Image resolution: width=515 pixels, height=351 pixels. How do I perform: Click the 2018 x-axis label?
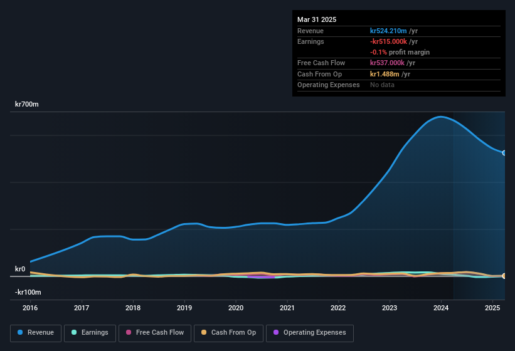133,308
